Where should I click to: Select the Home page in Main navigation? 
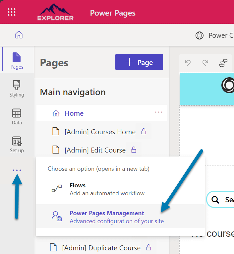click(74, 113)
